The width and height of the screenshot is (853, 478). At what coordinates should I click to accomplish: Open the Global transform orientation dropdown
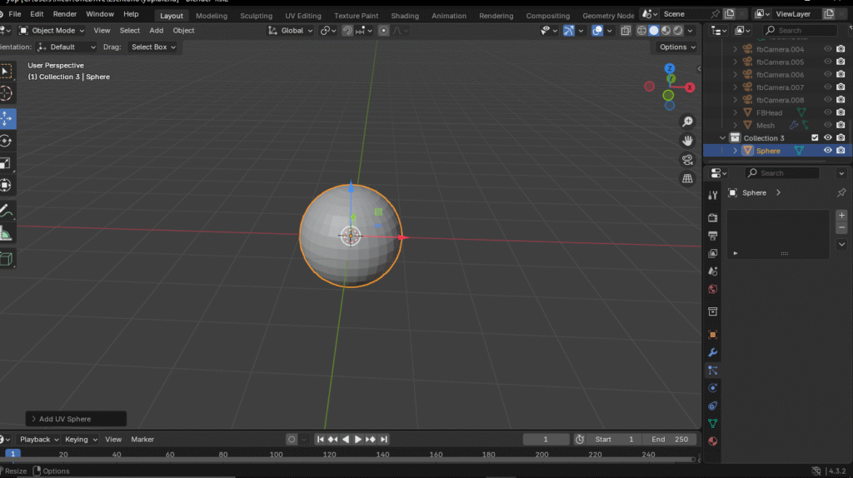coord(292,31)
